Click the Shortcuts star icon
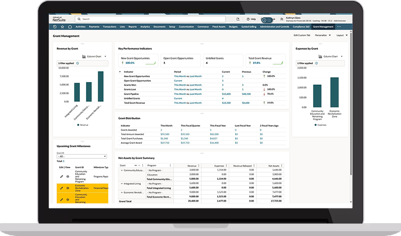Screen dimensions: 401x236 [x=62, y=27]
